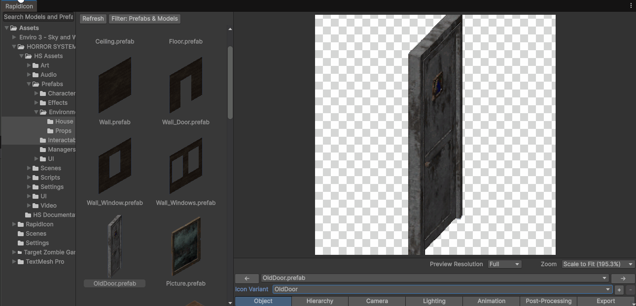
Task: Click the old door icon preview image
Action: pyautogui.click(x=435, y=135)
